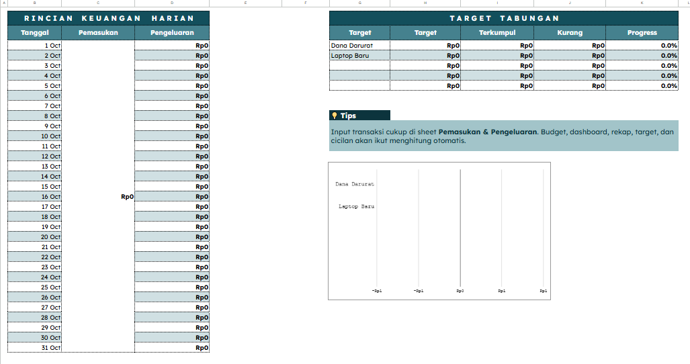
Task: Select the 20 Oct date cell
Action: (x=34, y=236)
